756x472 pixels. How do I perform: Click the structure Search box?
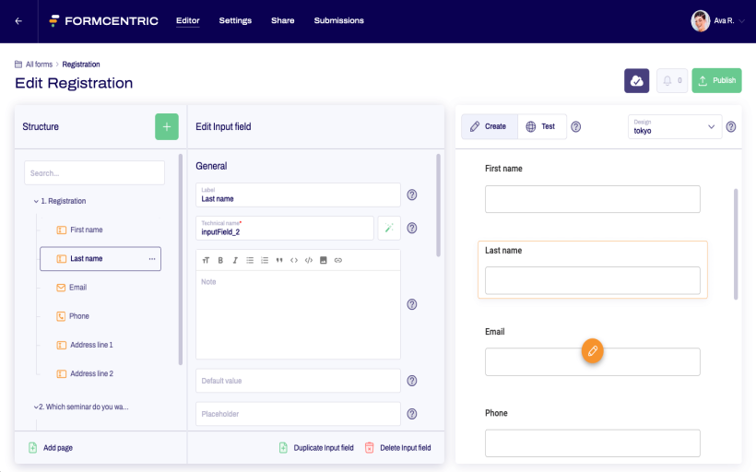click(94, 173)
